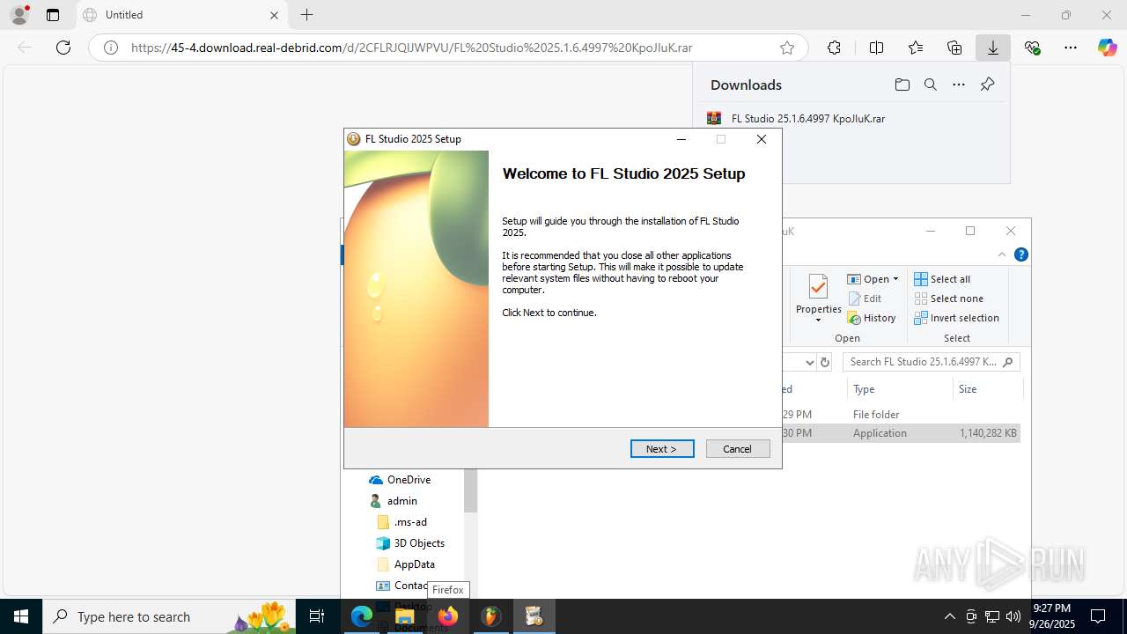Viewport: 1127px width, 634px height.
Task: Show hidden system tray icons
Action: point(949,616)
